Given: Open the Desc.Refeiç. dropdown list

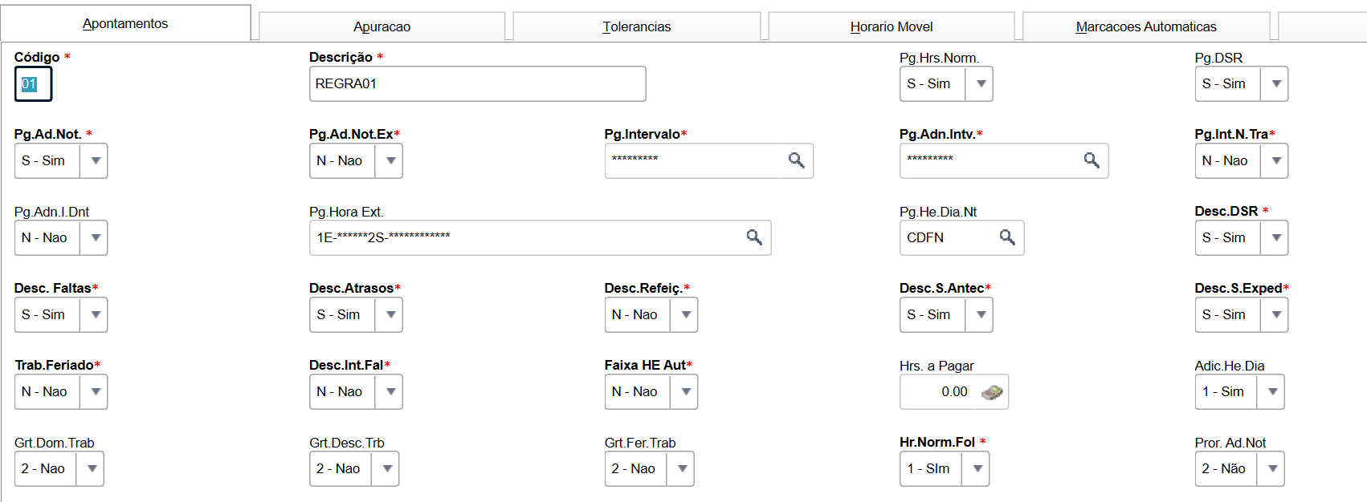Looking at the screenshot, I should pos(686,315).
